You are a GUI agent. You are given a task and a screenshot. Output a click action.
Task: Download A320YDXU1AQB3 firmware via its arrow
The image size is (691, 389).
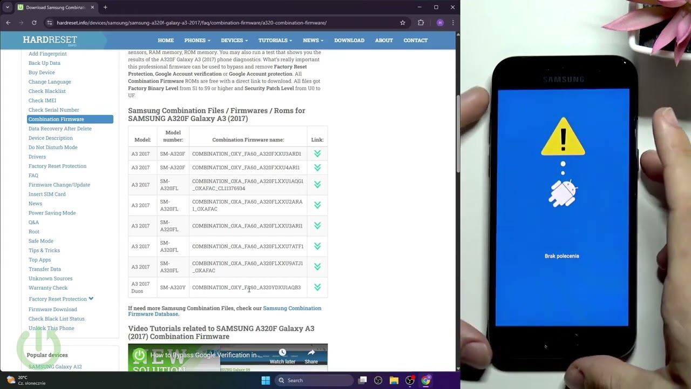[x=317, y=287]
